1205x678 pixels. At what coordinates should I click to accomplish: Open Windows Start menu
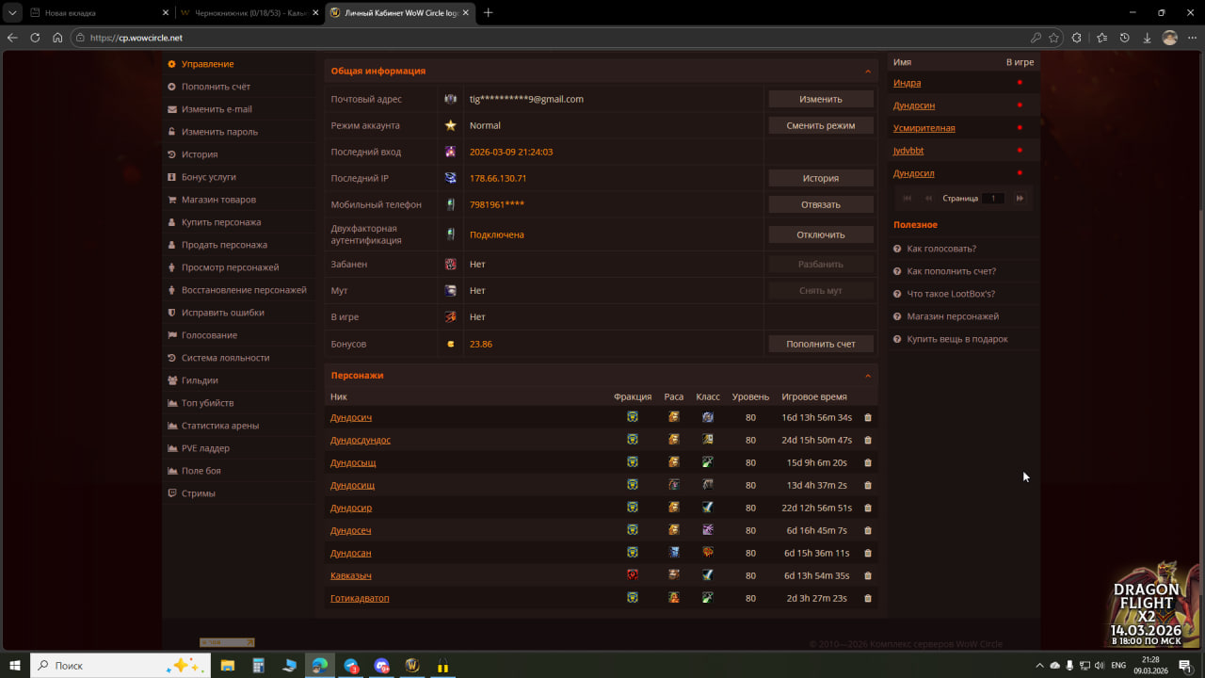(x=14, y=665)
